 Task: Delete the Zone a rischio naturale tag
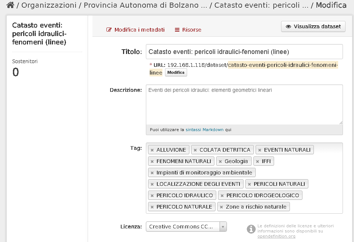click(x=221, y=207)
